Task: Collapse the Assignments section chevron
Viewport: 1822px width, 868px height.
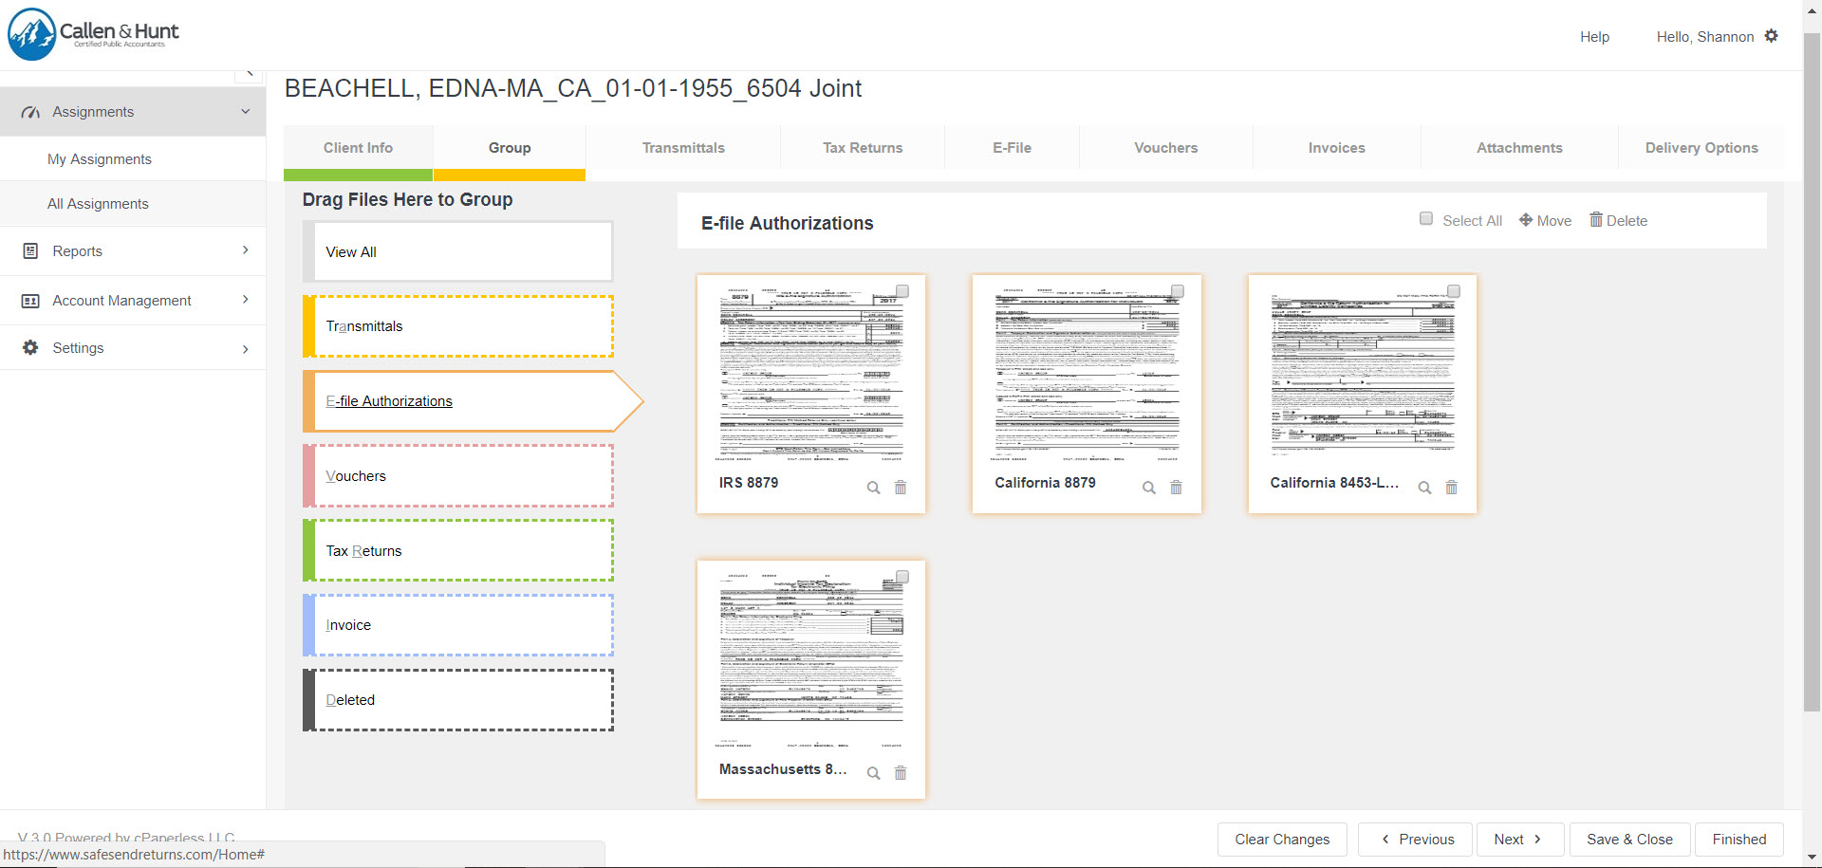Action: point(246,111)
